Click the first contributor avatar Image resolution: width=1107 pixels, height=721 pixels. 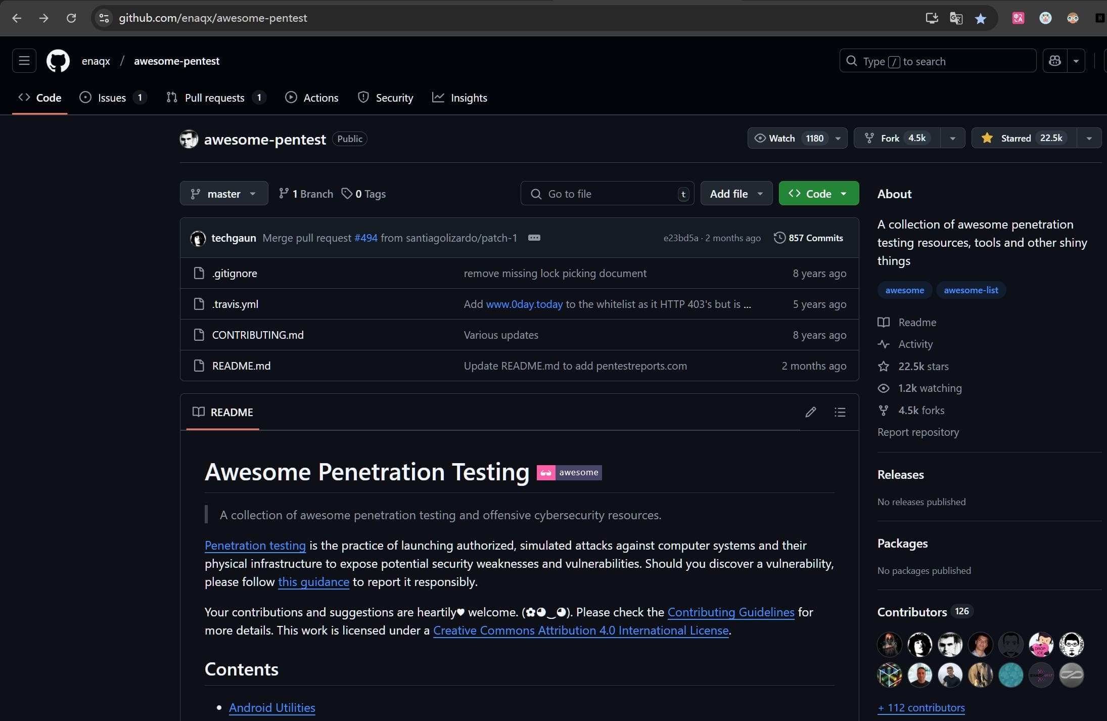coord(890,645)
